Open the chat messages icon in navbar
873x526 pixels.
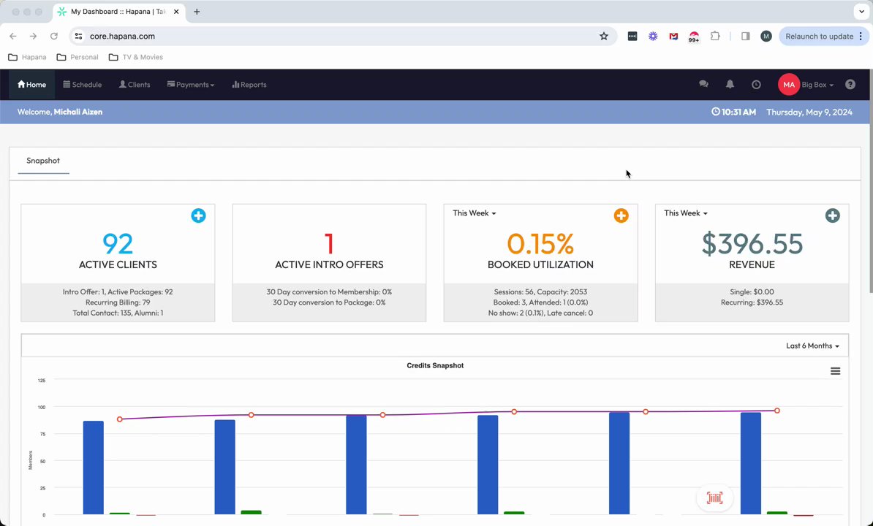pos(704,85)
